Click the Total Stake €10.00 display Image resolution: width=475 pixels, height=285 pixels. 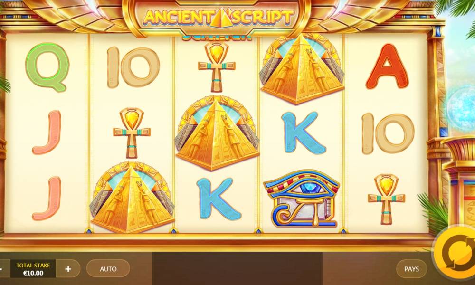pyautogui.click(x=33, y=269)
